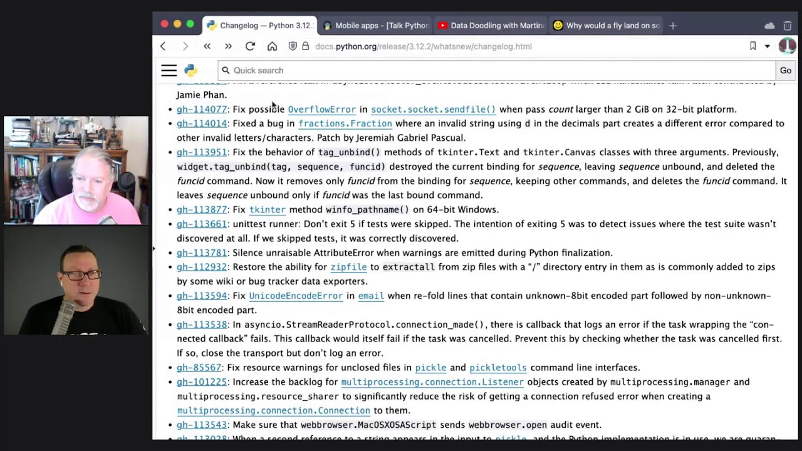The image size is (802, 451).
Task: Go to the browser home page
Action: coord(272,46)
